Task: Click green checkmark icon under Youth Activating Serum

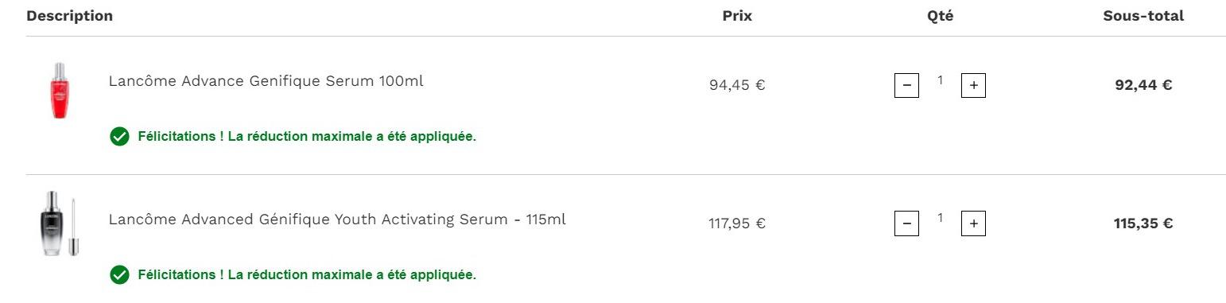Action: [119, 275]
